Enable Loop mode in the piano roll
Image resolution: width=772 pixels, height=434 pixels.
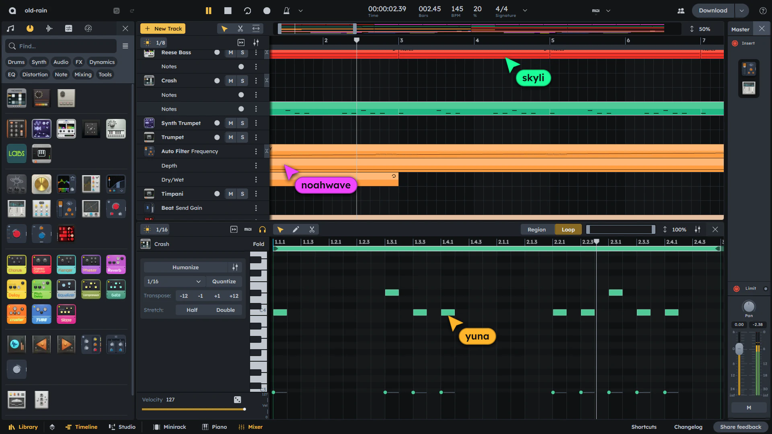click(568, 229)
